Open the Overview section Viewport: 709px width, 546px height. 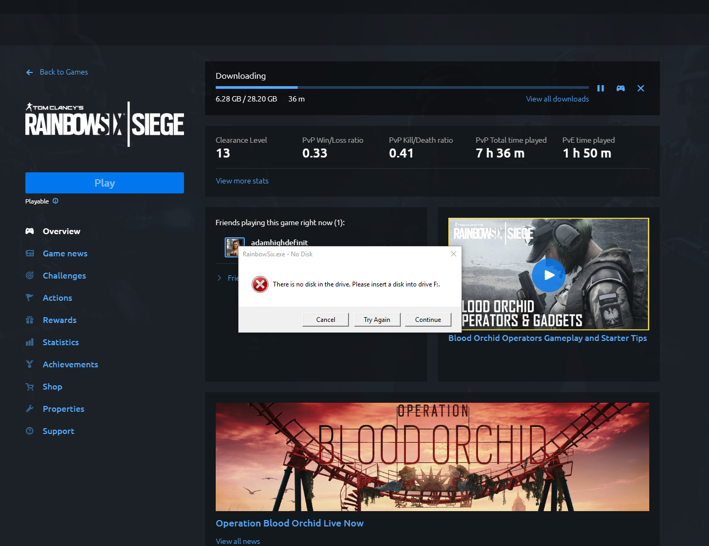coord(61,231)
